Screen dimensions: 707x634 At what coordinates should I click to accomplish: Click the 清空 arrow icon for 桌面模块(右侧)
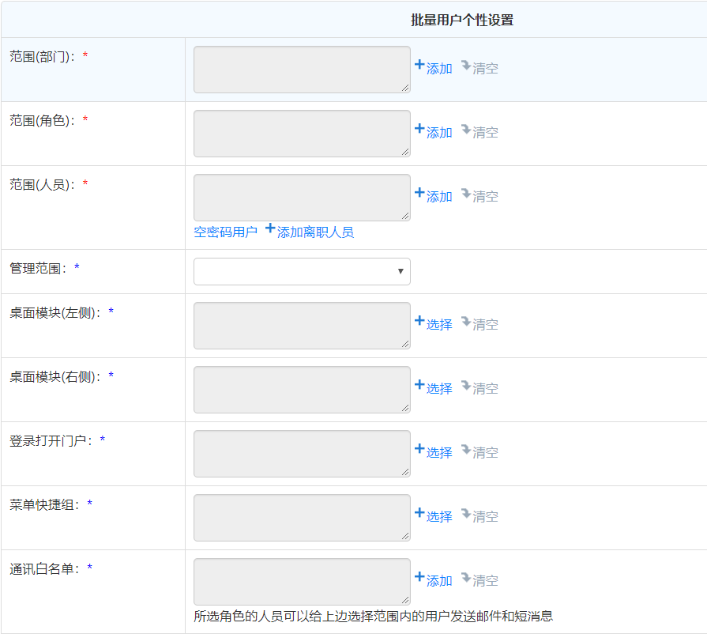(466, 385)
